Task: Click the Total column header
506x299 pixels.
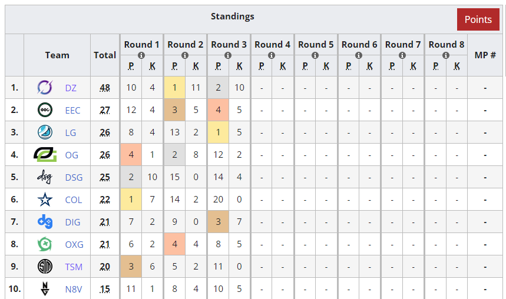Action: (x=105, y=55)
